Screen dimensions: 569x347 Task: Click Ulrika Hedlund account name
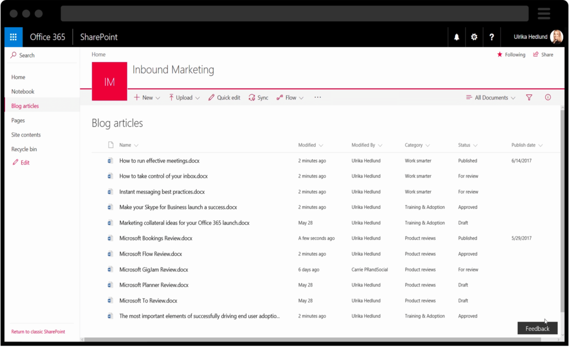coord(530,37)
